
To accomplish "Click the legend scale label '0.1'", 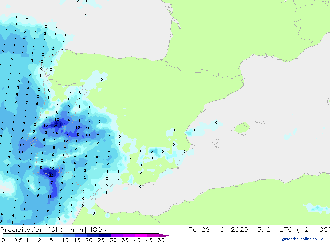I will point(6,240).
